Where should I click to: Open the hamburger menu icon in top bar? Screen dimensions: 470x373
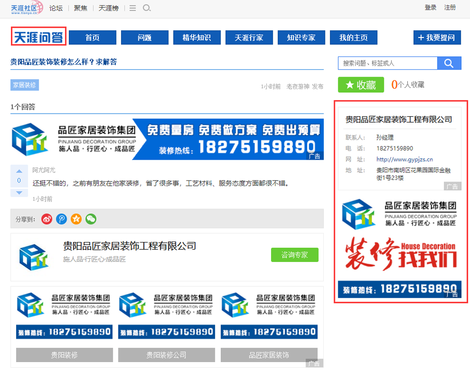coord(133,8)
